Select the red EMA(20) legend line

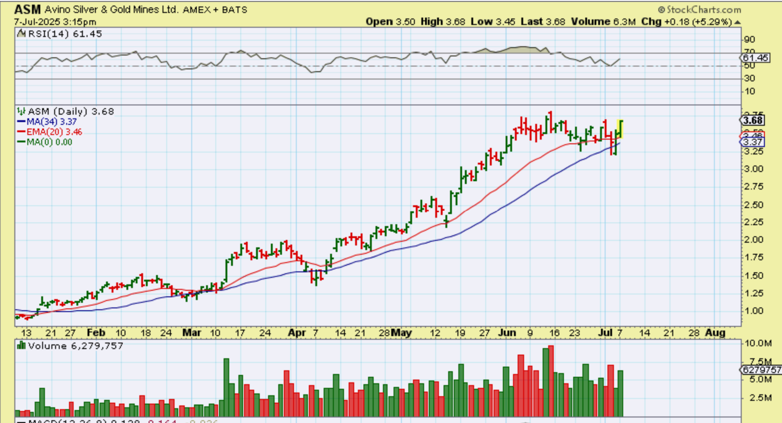[x=21, y=132]
